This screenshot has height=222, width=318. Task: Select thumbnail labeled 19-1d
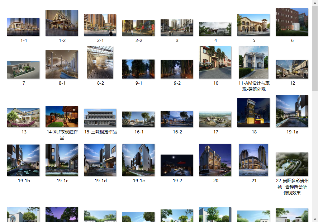point(100,160)
